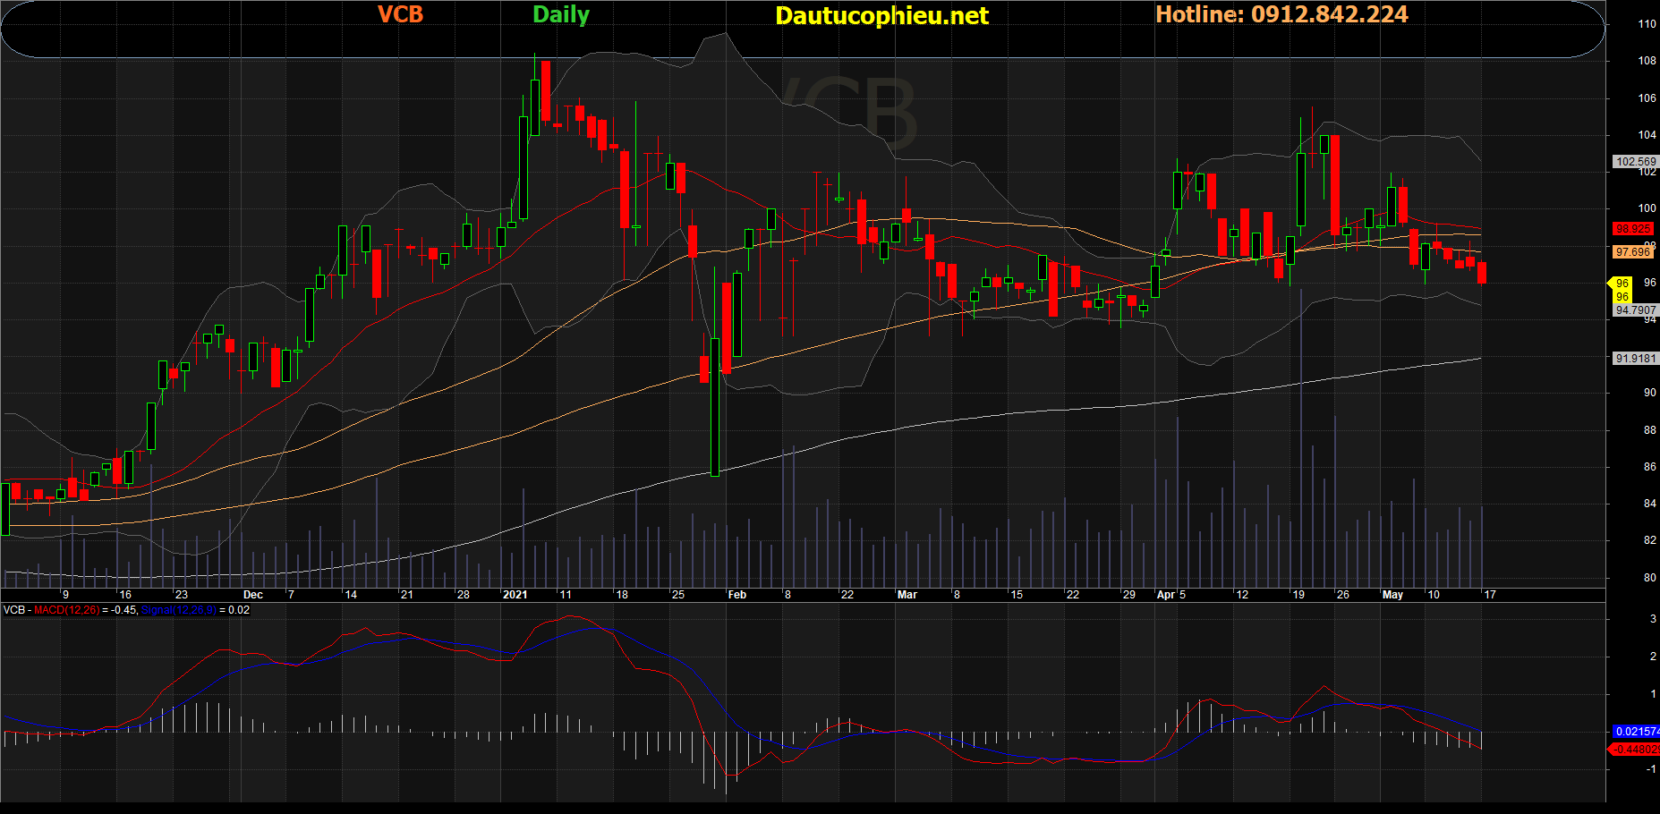The height and width of the screenshot is (814, 1660).
Task: Click the Apr month marker on date axis
Action: [x=1166, y=595]
